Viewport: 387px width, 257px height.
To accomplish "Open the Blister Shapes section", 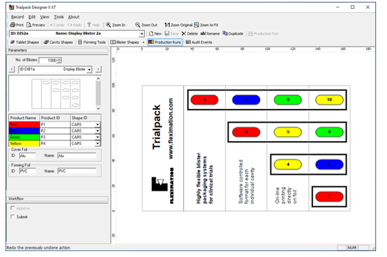I will pos(125,42).
